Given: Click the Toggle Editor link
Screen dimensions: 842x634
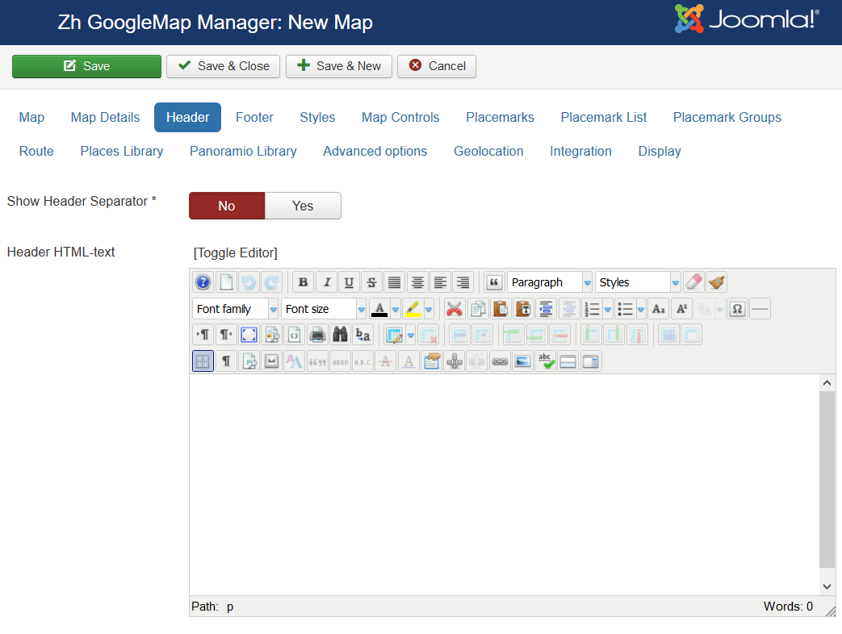Looking at the screenshot, I should click(235, 252).
